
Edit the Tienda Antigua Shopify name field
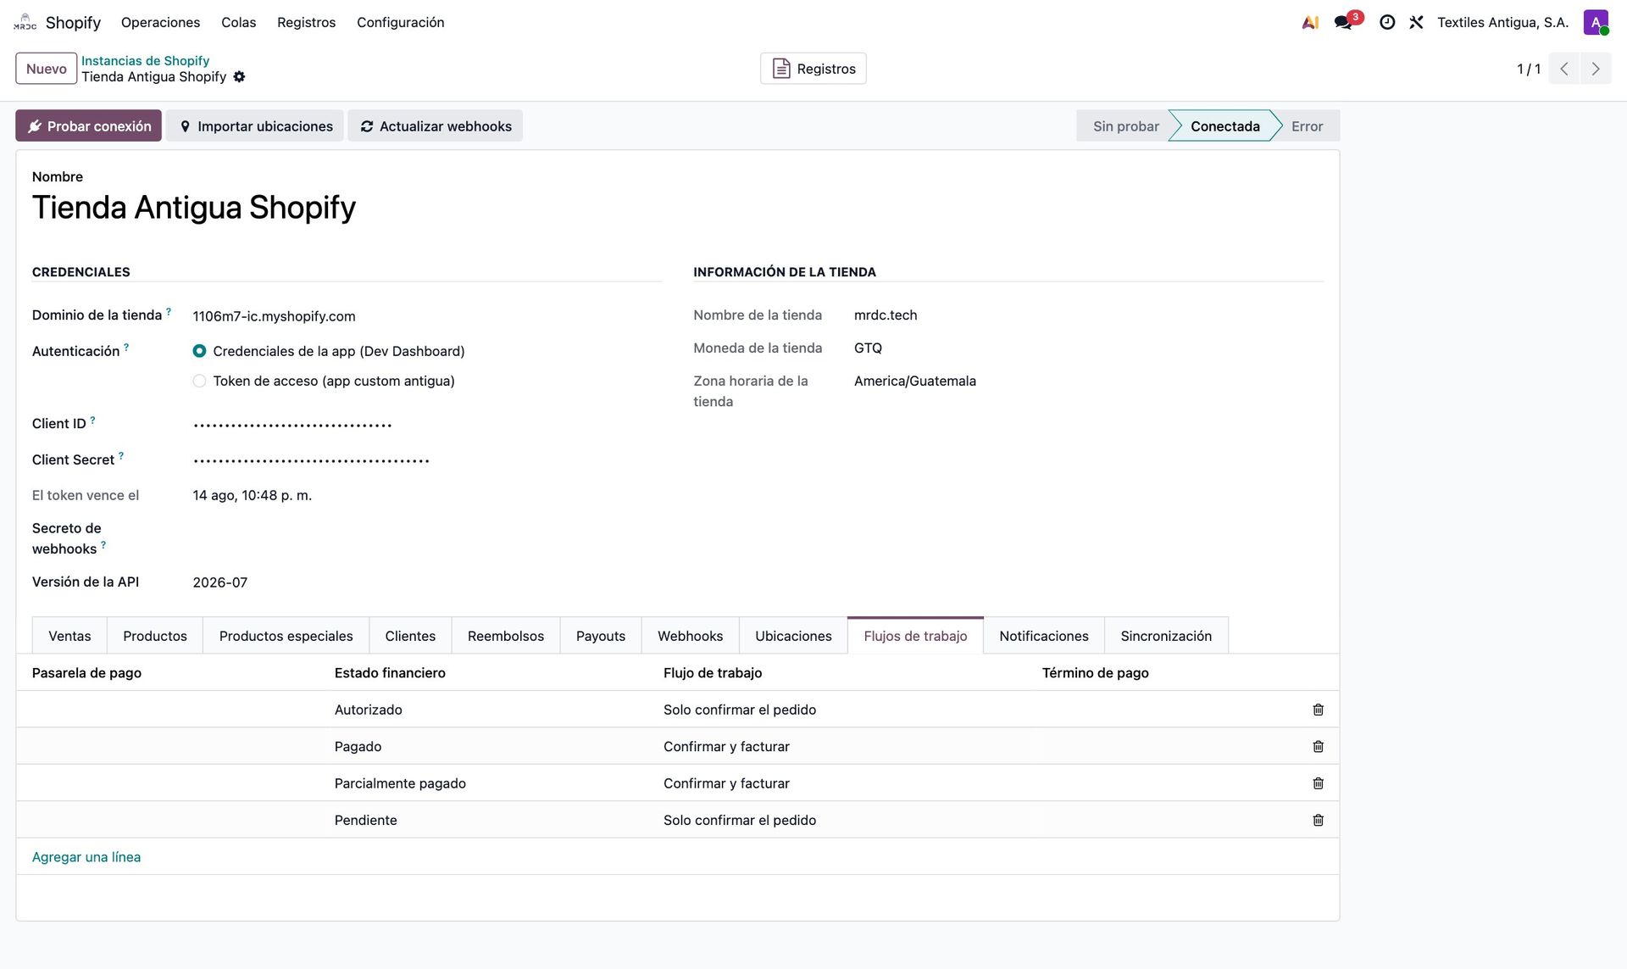(x=677, y=208)
